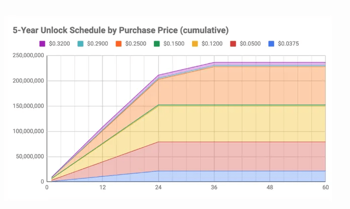Select the orange $0.2500 legend swatch
The image size is (350, 209).
pyautogui.click(x=119, y=44)
